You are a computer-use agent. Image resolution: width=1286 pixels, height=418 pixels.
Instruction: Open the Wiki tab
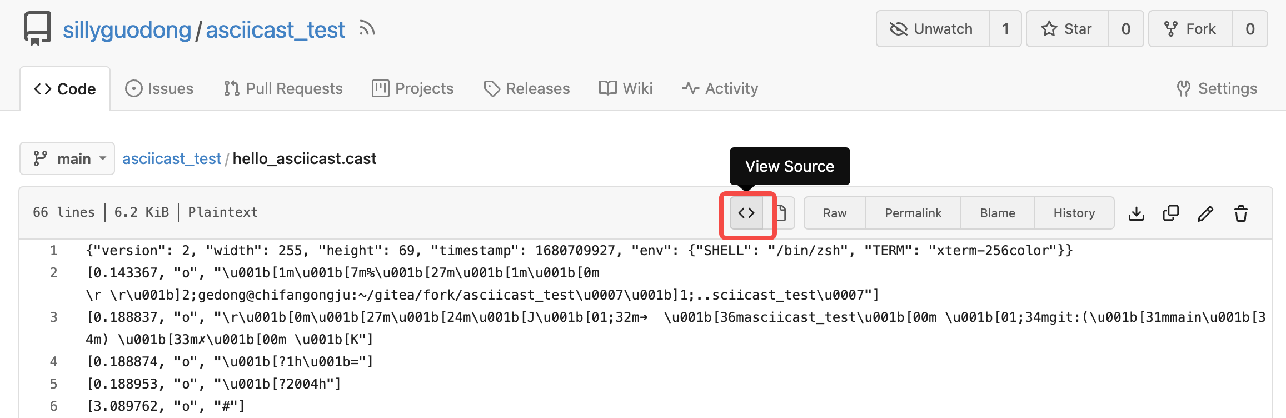pos(626,89)
